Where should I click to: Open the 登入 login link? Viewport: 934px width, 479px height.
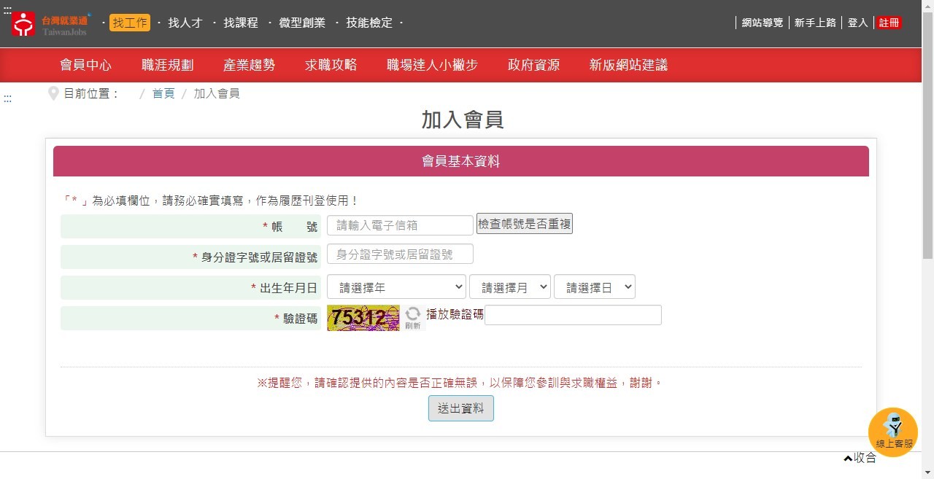(857, 23)
